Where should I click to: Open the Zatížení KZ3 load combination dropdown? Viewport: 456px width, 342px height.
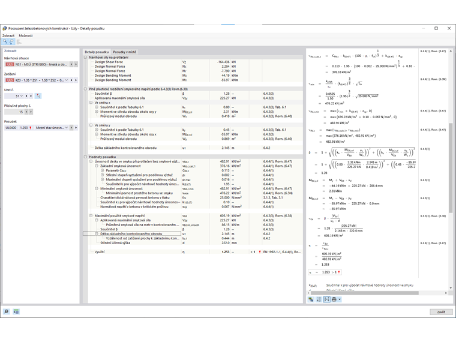[67, 80]
